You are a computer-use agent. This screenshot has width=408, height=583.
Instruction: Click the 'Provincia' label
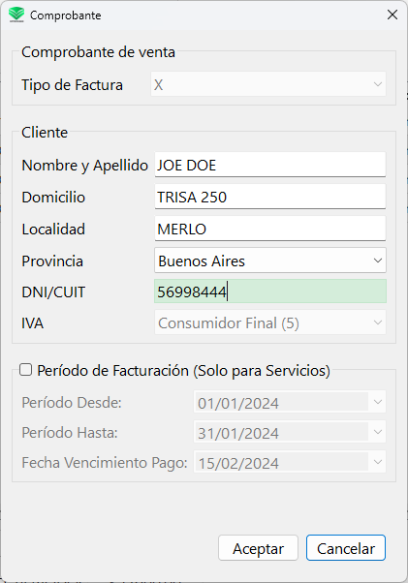pos(52,261)
